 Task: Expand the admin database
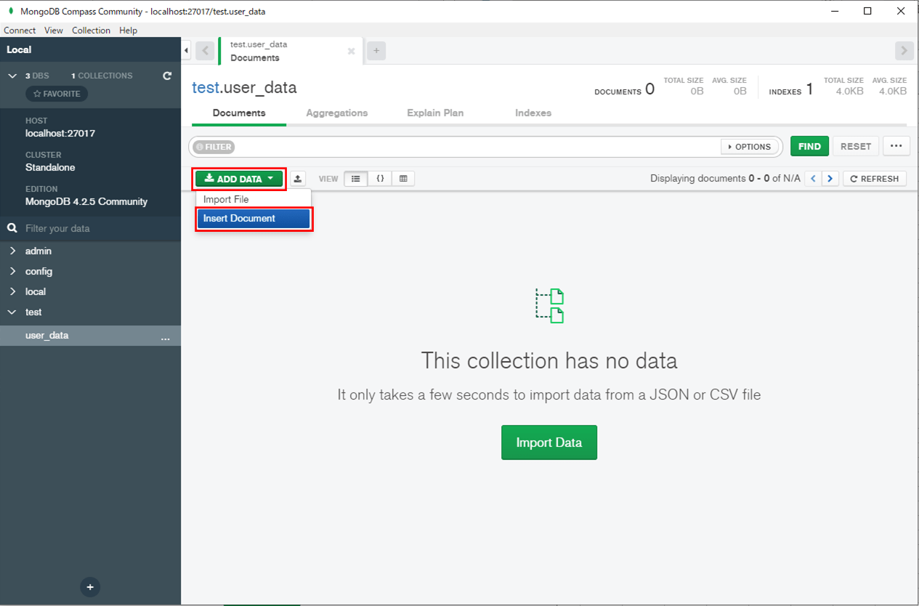pyautogui.click(x=12, y=251)
